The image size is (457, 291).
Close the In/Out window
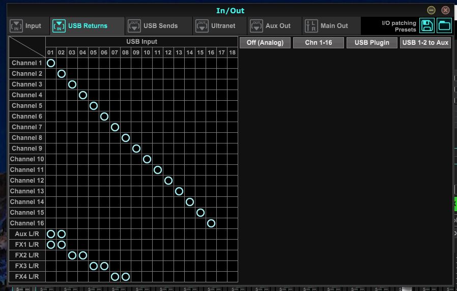445,10
